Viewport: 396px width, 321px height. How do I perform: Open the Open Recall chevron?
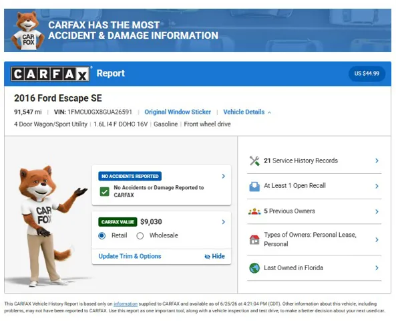coord(377,186)
